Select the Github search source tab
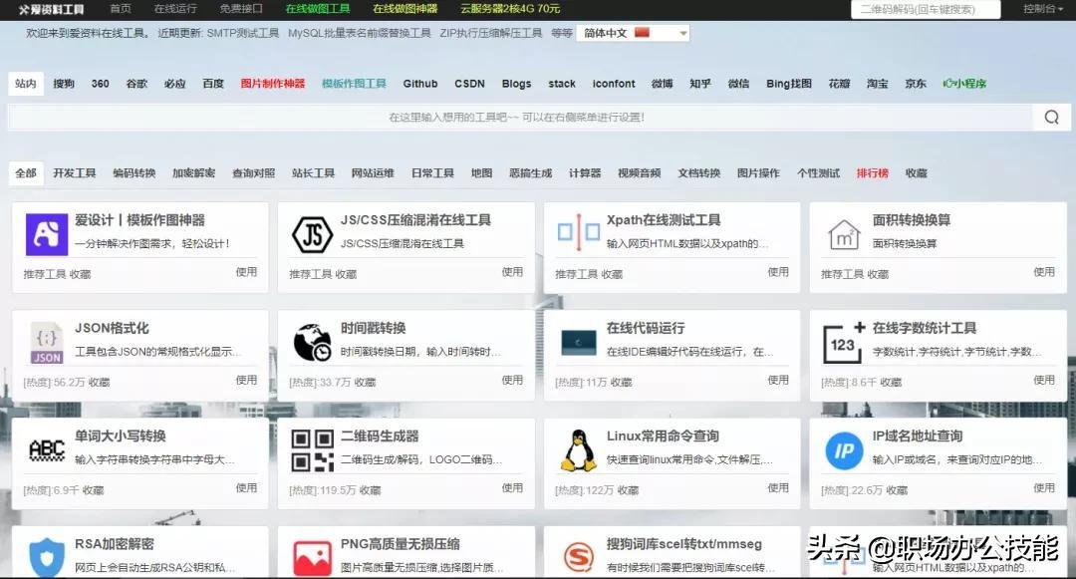1076x579 pixels. click(420, 83)
